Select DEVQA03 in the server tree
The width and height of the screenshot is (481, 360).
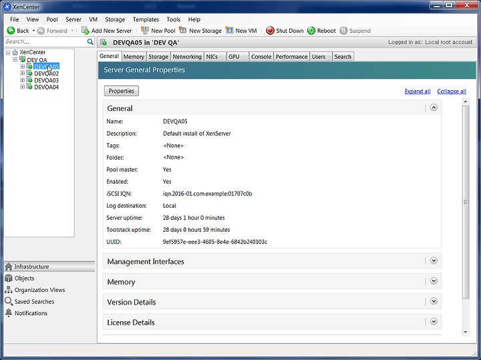click(46, 80)
